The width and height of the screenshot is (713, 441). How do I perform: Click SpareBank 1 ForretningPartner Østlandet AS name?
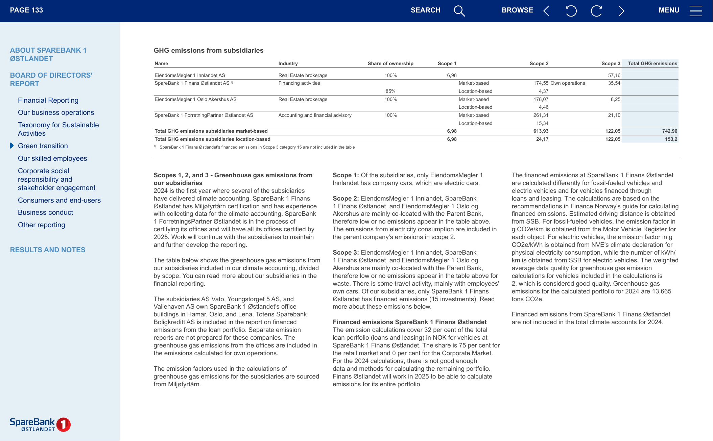[x=204, y=115]
